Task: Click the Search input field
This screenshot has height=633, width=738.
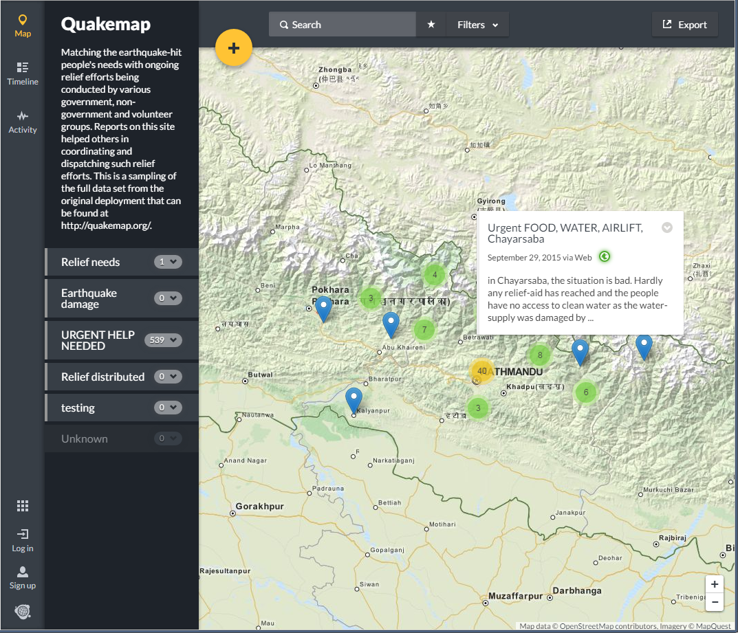Action: tap(342, 25)
